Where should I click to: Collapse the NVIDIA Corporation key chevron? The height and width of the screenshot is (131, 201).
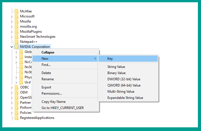point(12,47)
